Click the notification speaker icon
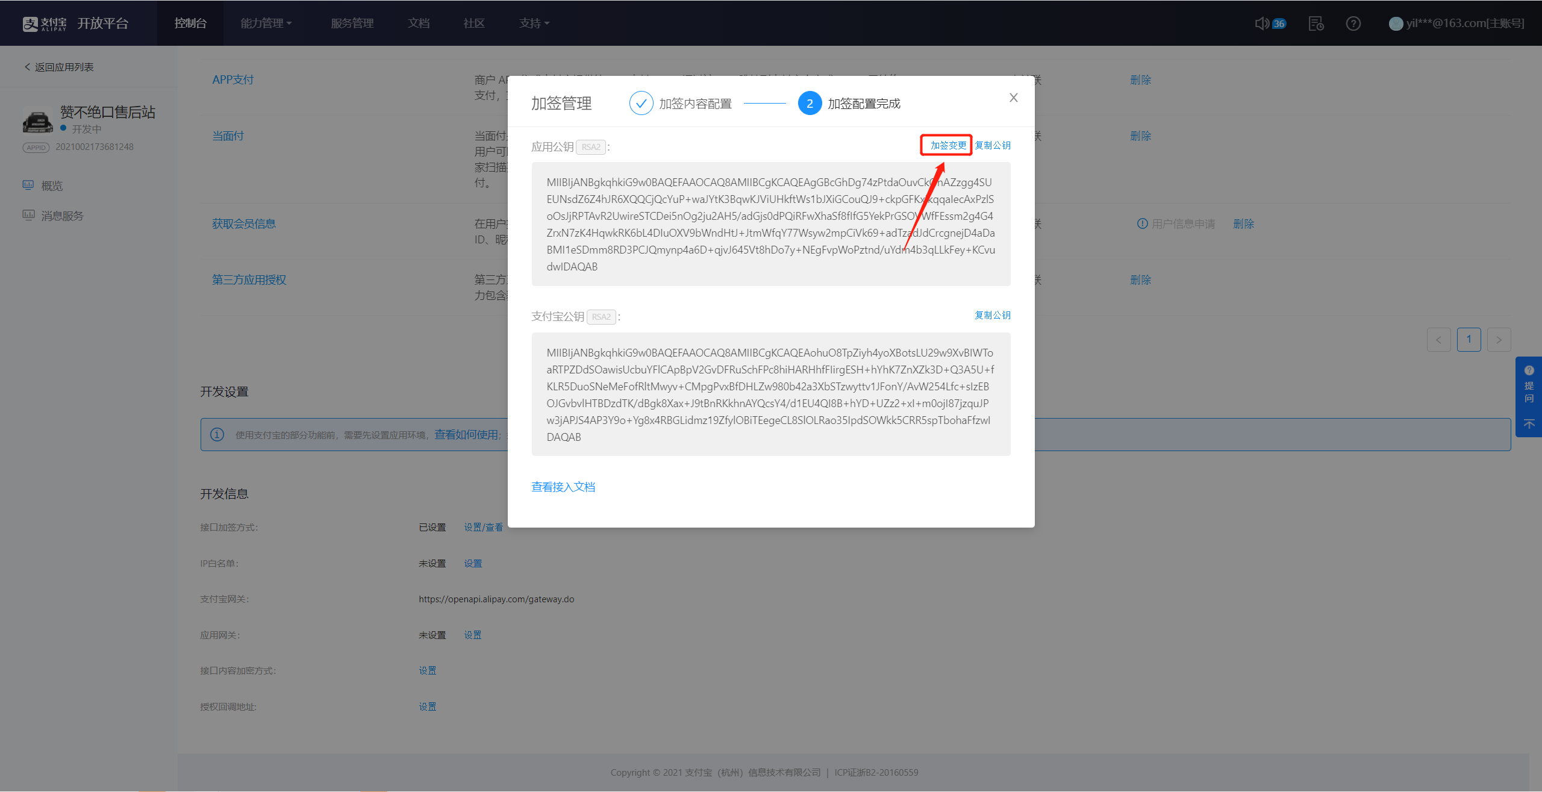This screenshot has width=1542, height=792. pos(1261,23)
